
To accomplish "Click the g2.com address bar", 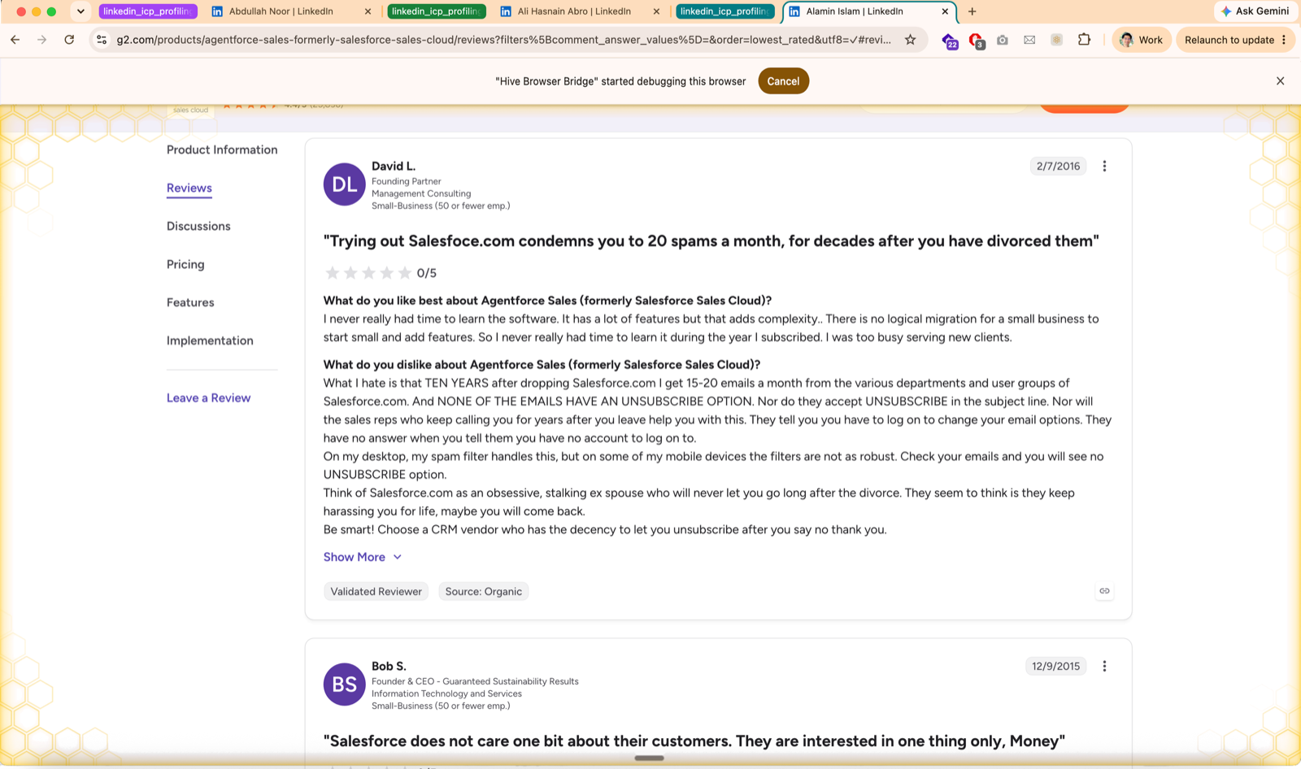I will [x=504, y=40].
